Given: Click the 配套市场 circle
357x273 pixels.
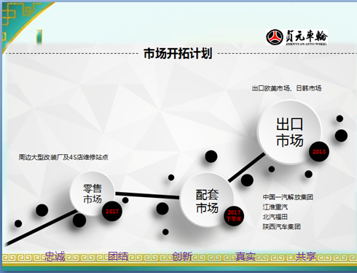Looking at the screenshot, I should 207,200.
